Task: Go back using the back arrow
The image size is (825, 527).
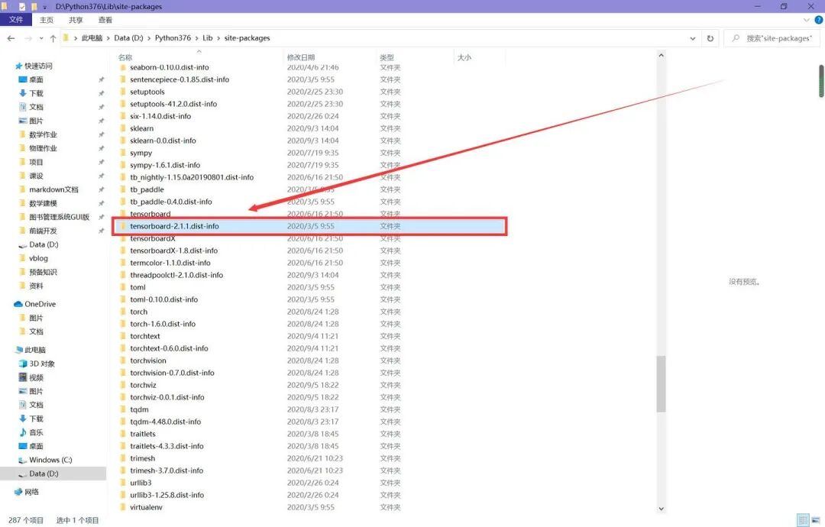Action: pyautogui.click(x=11, y=38)
